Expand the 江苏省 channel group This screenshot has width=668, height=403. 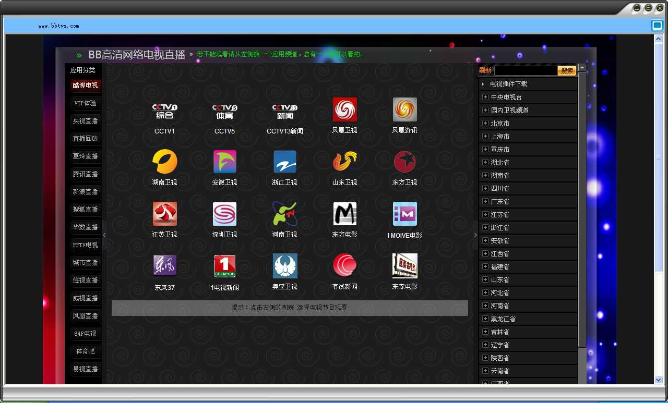[528, 214]
